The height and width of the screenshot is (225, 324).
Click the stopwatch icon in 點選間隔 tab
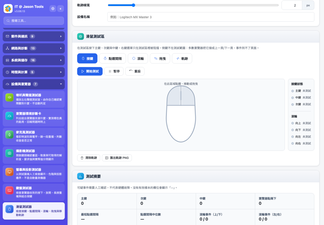(x=105, y=59)
